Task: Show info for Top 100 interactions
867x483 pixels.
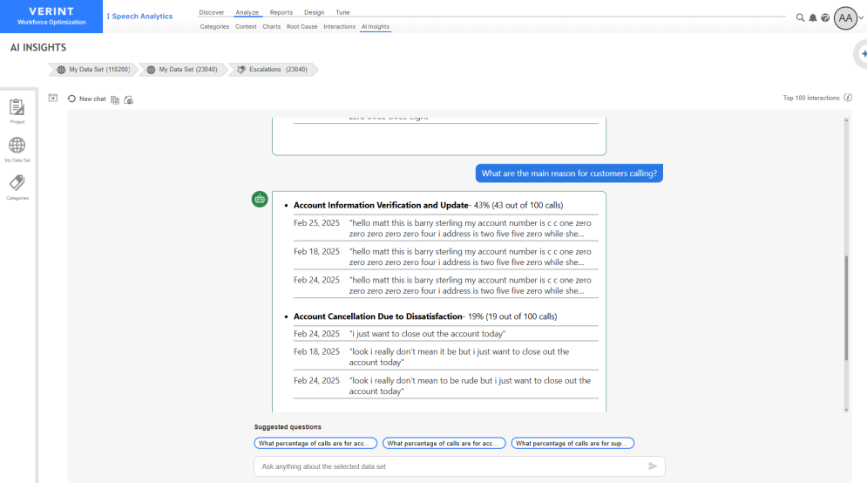Action: coord(848,98)
